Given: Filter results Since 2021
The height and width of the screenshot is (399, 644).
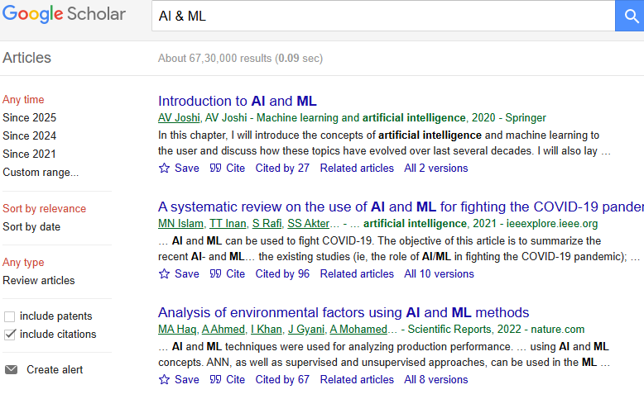Looking at the screenshot, I should click(30, 154).
